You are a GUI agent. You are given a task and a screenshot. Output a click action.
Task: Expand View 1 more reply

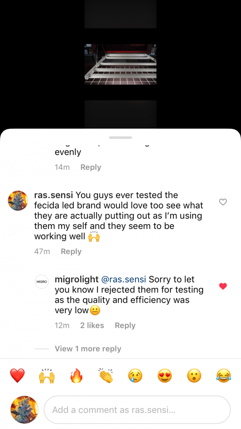pyautogui.click(x=88, y=349)
